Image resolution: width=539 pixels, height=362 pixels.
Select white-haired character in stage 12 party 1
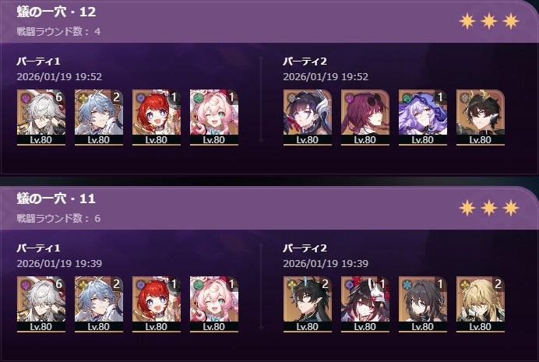click(41, 117)
